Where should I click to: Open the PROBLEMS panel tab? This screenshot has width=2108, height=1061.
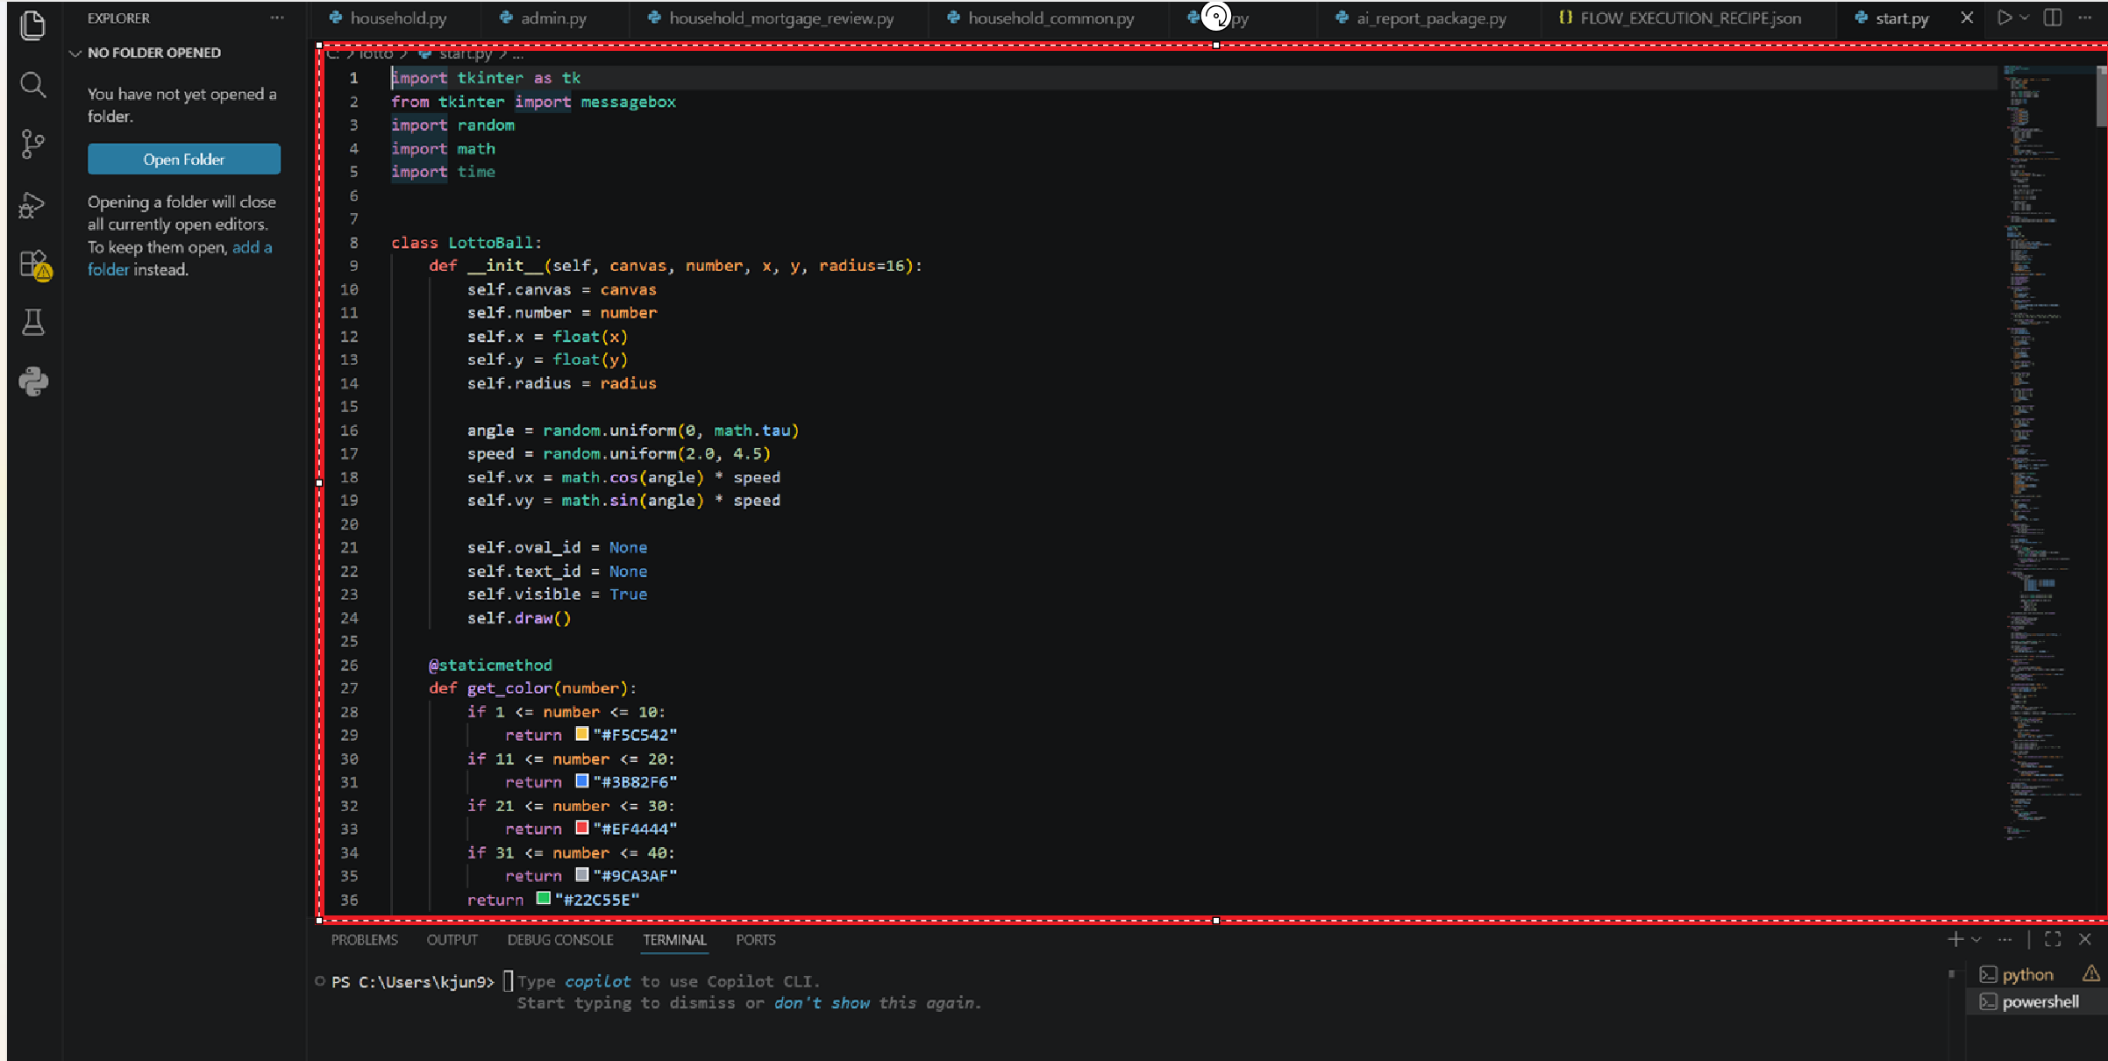pos(365,939)
